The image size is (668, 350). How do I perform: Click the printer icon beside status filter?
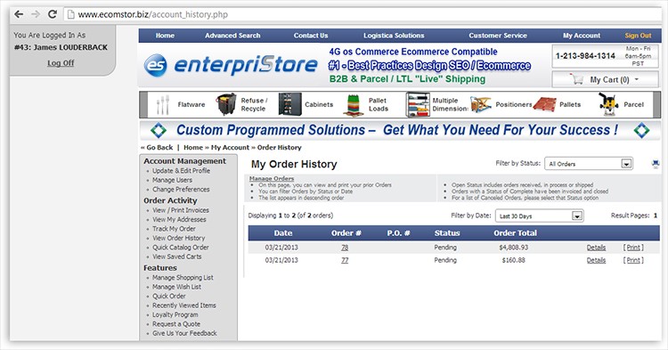click(656, 164)
